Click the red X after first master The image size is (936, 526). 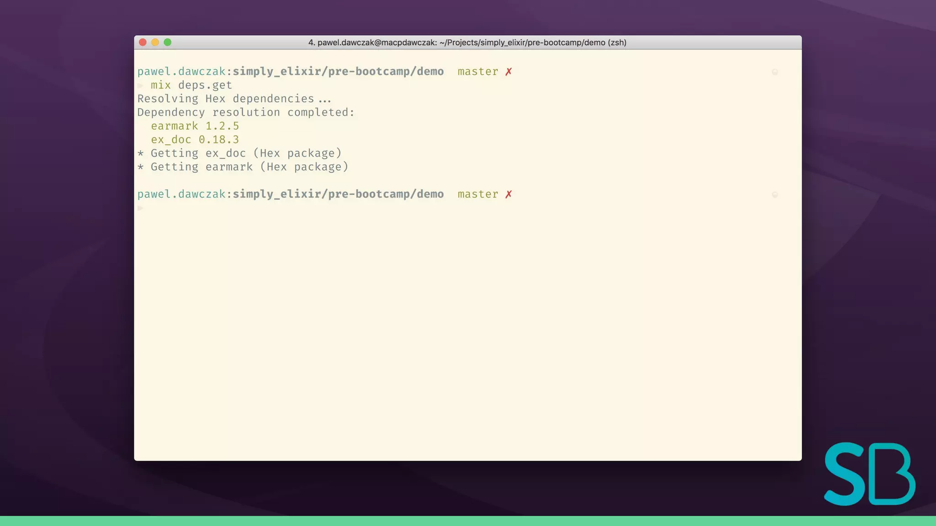point(509,72)
